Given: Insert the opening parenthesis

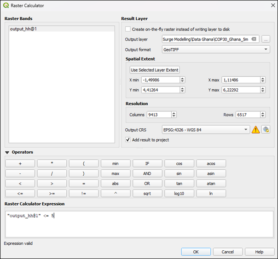Looking at the screenshot, I should click(x=84, y=163).
